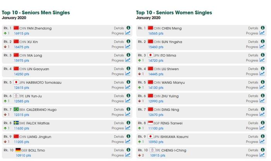Click 14130 pts for WANG Manyu

156,88
